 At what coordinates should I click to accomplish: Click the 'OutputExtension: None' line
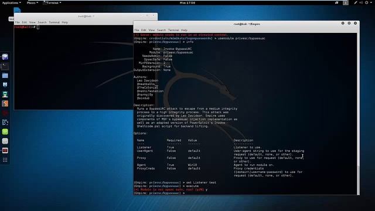(x=152, y=70)
